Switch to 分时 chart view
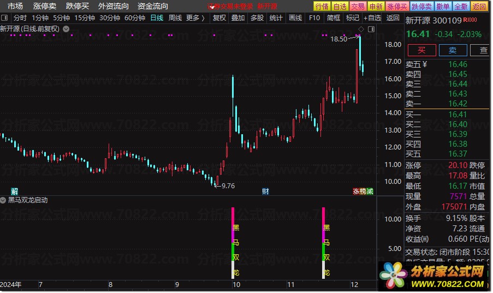Screen dimensions: 493x293 tap(20, 18)
